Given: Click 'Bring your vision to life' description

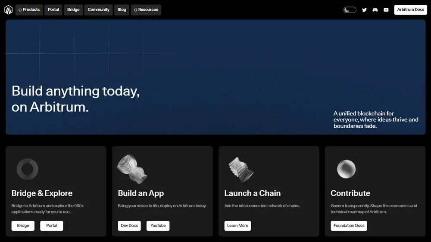Looking at the screenshot, I should tap(162, 206).
